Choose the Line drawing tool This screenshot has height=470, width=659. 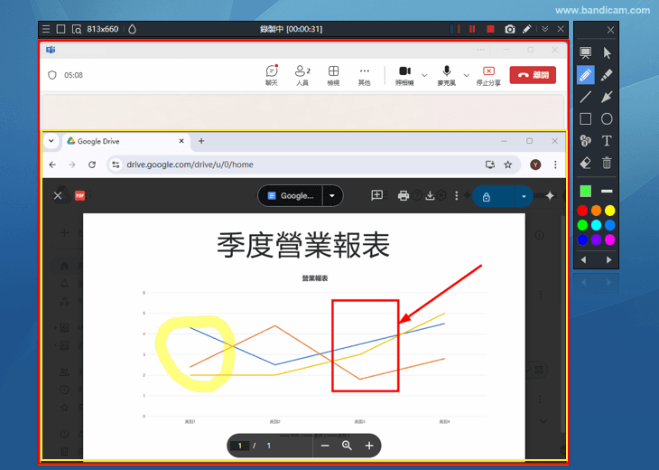click(586, 97)
